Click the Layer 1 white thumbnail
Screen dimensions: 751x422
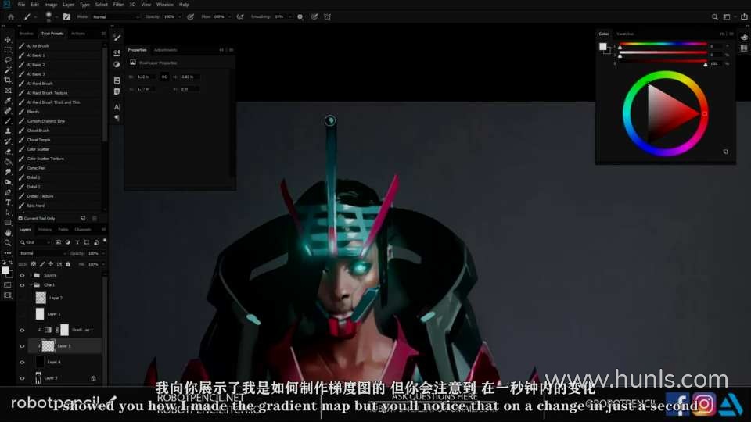coord(40,314)
